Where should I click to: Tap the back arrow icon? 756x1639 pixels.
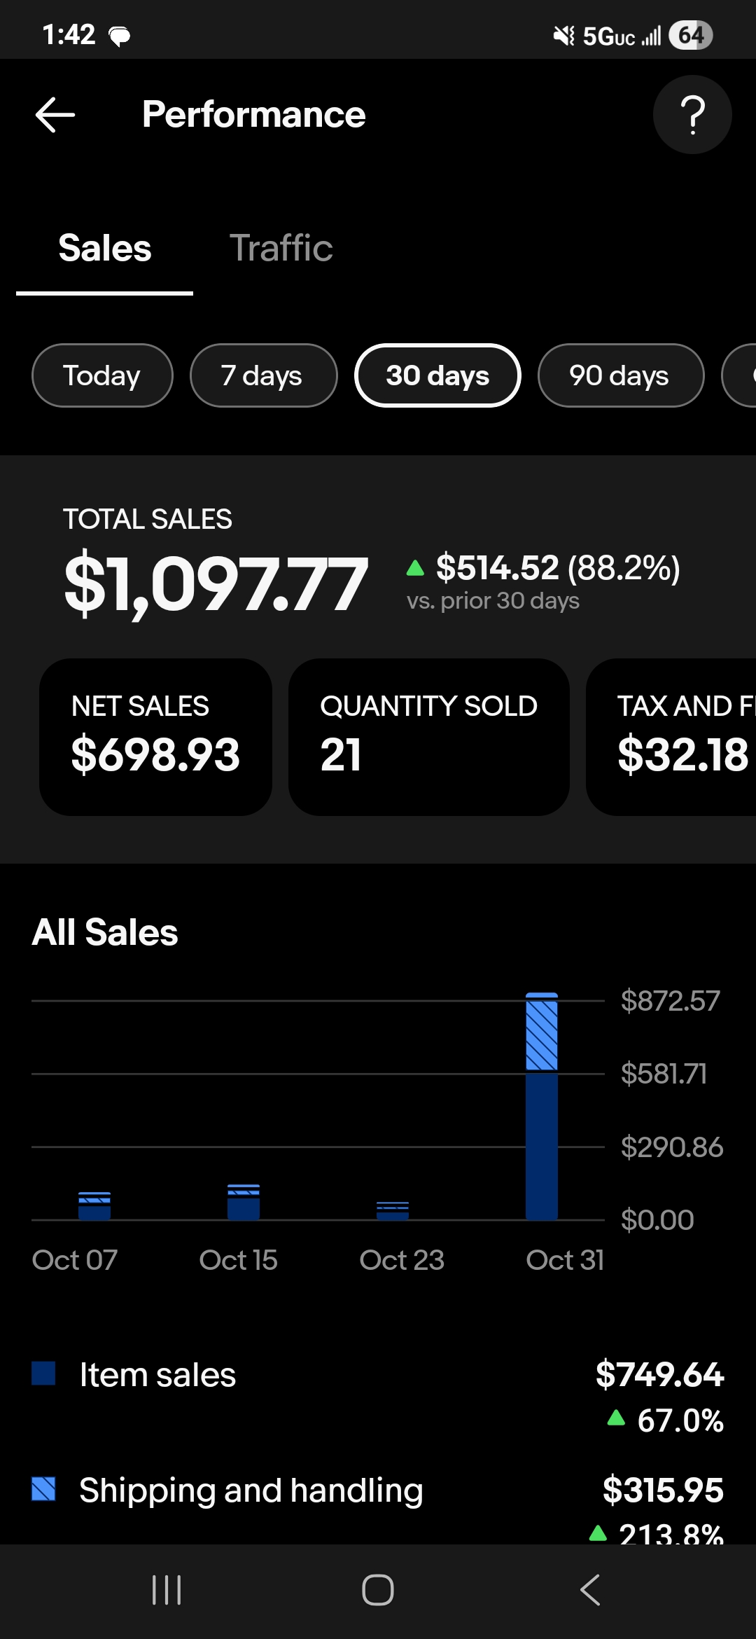click(x=55, y=115)
